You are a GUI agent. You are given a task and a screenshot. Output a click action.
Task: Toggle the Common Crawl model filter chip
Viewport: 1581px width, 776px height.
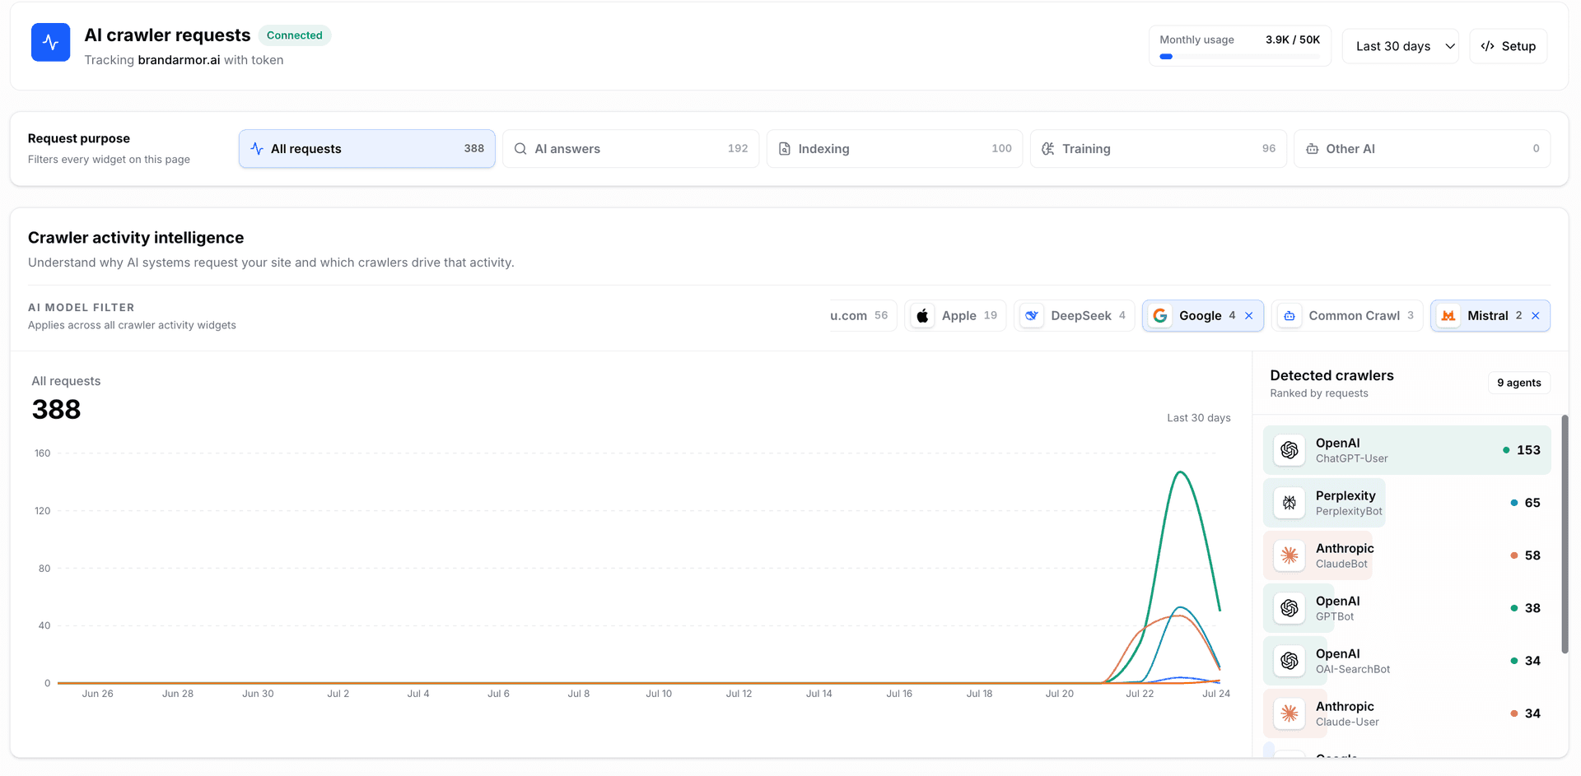pos(1347,316)
